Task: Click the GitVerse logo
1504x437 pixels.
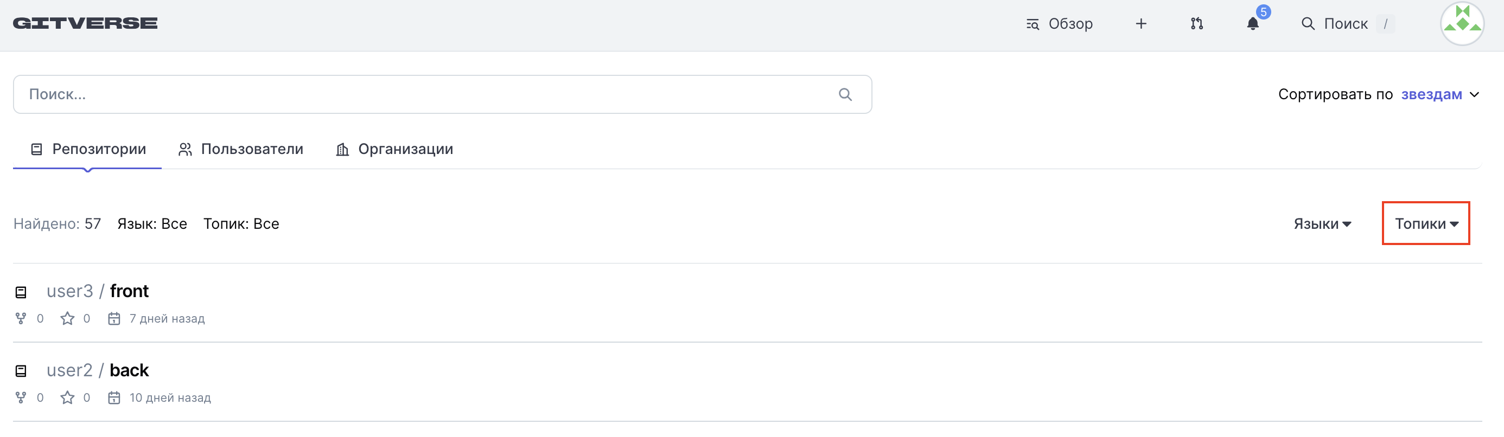Action: point(85,23)
